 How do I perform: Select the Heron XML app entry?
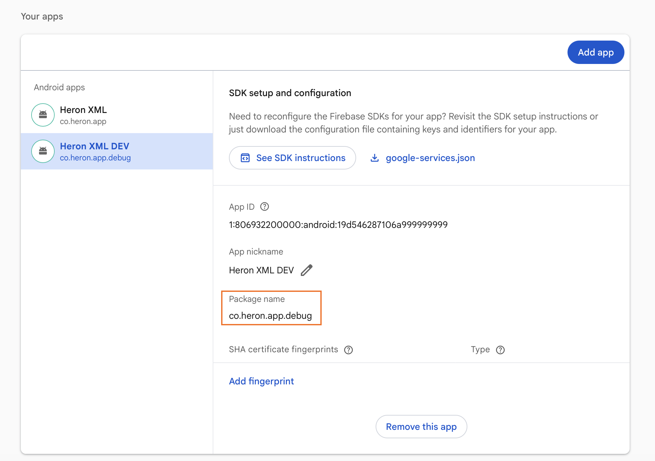117,115
